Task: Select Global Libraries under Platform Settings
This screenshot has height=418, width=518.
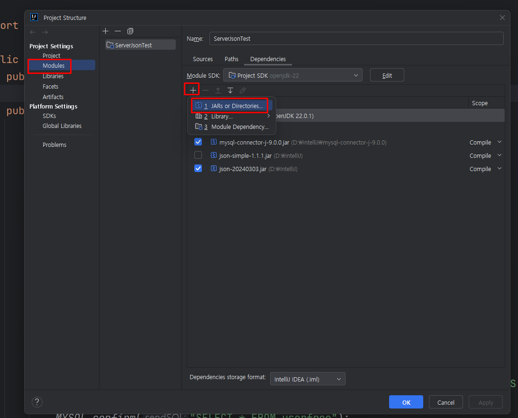Action: click(62, 126)
